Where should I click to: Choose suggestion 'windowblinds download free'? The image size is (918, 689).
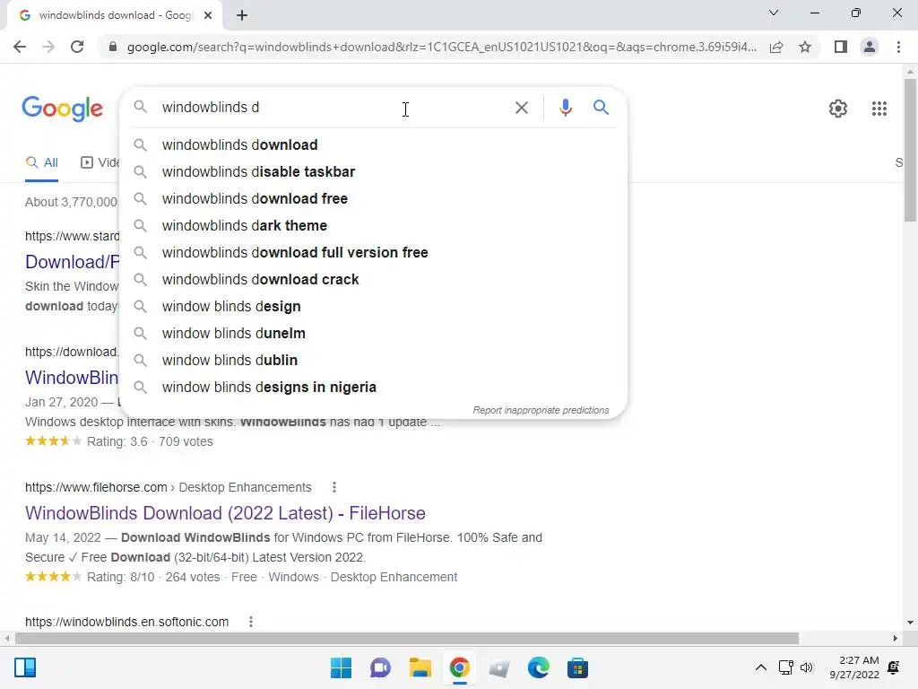(x=373, y=198)
